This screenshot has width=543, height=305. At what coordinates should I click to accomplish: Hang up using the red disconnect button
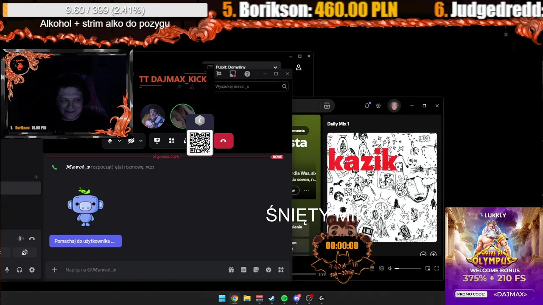click(224, 141)
